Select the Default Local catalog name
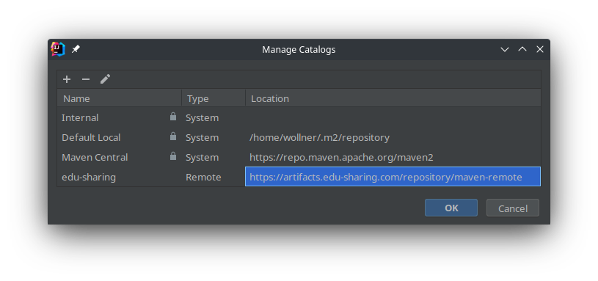 (x=91, y=138)
